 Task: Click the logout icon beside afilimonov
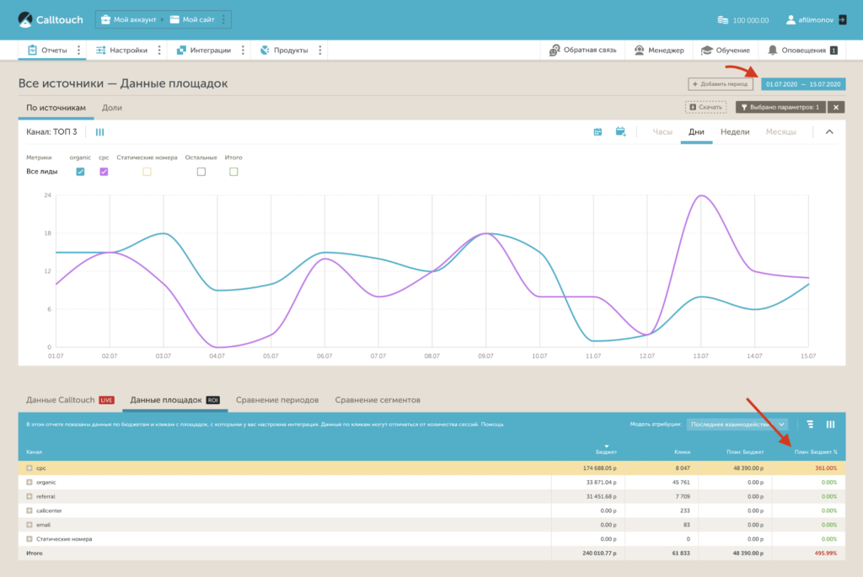[x=842, y=19]
